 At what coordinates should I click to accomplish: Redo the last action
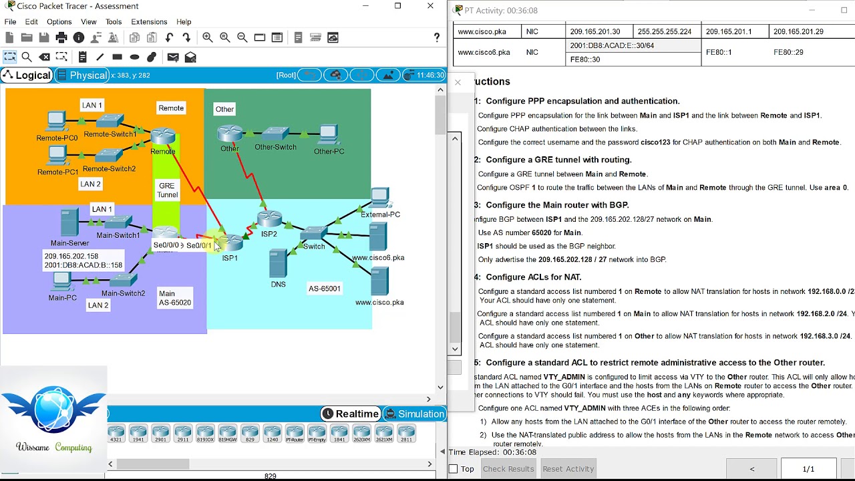tap(186, 37)
